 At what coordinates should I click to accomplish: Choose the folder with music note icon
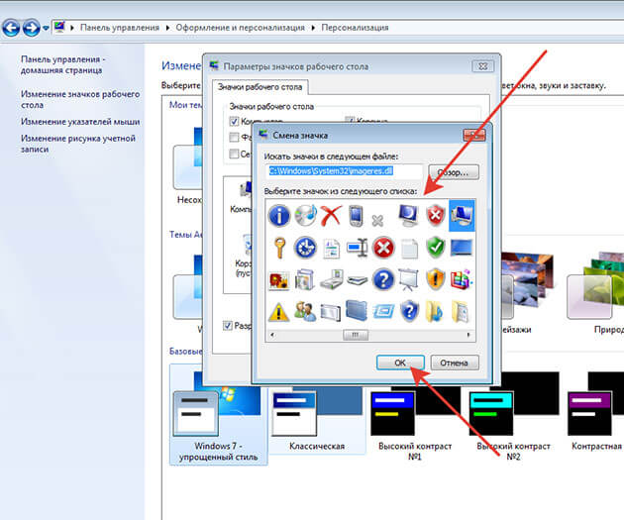pyautogui.click(x=435, y=312)
